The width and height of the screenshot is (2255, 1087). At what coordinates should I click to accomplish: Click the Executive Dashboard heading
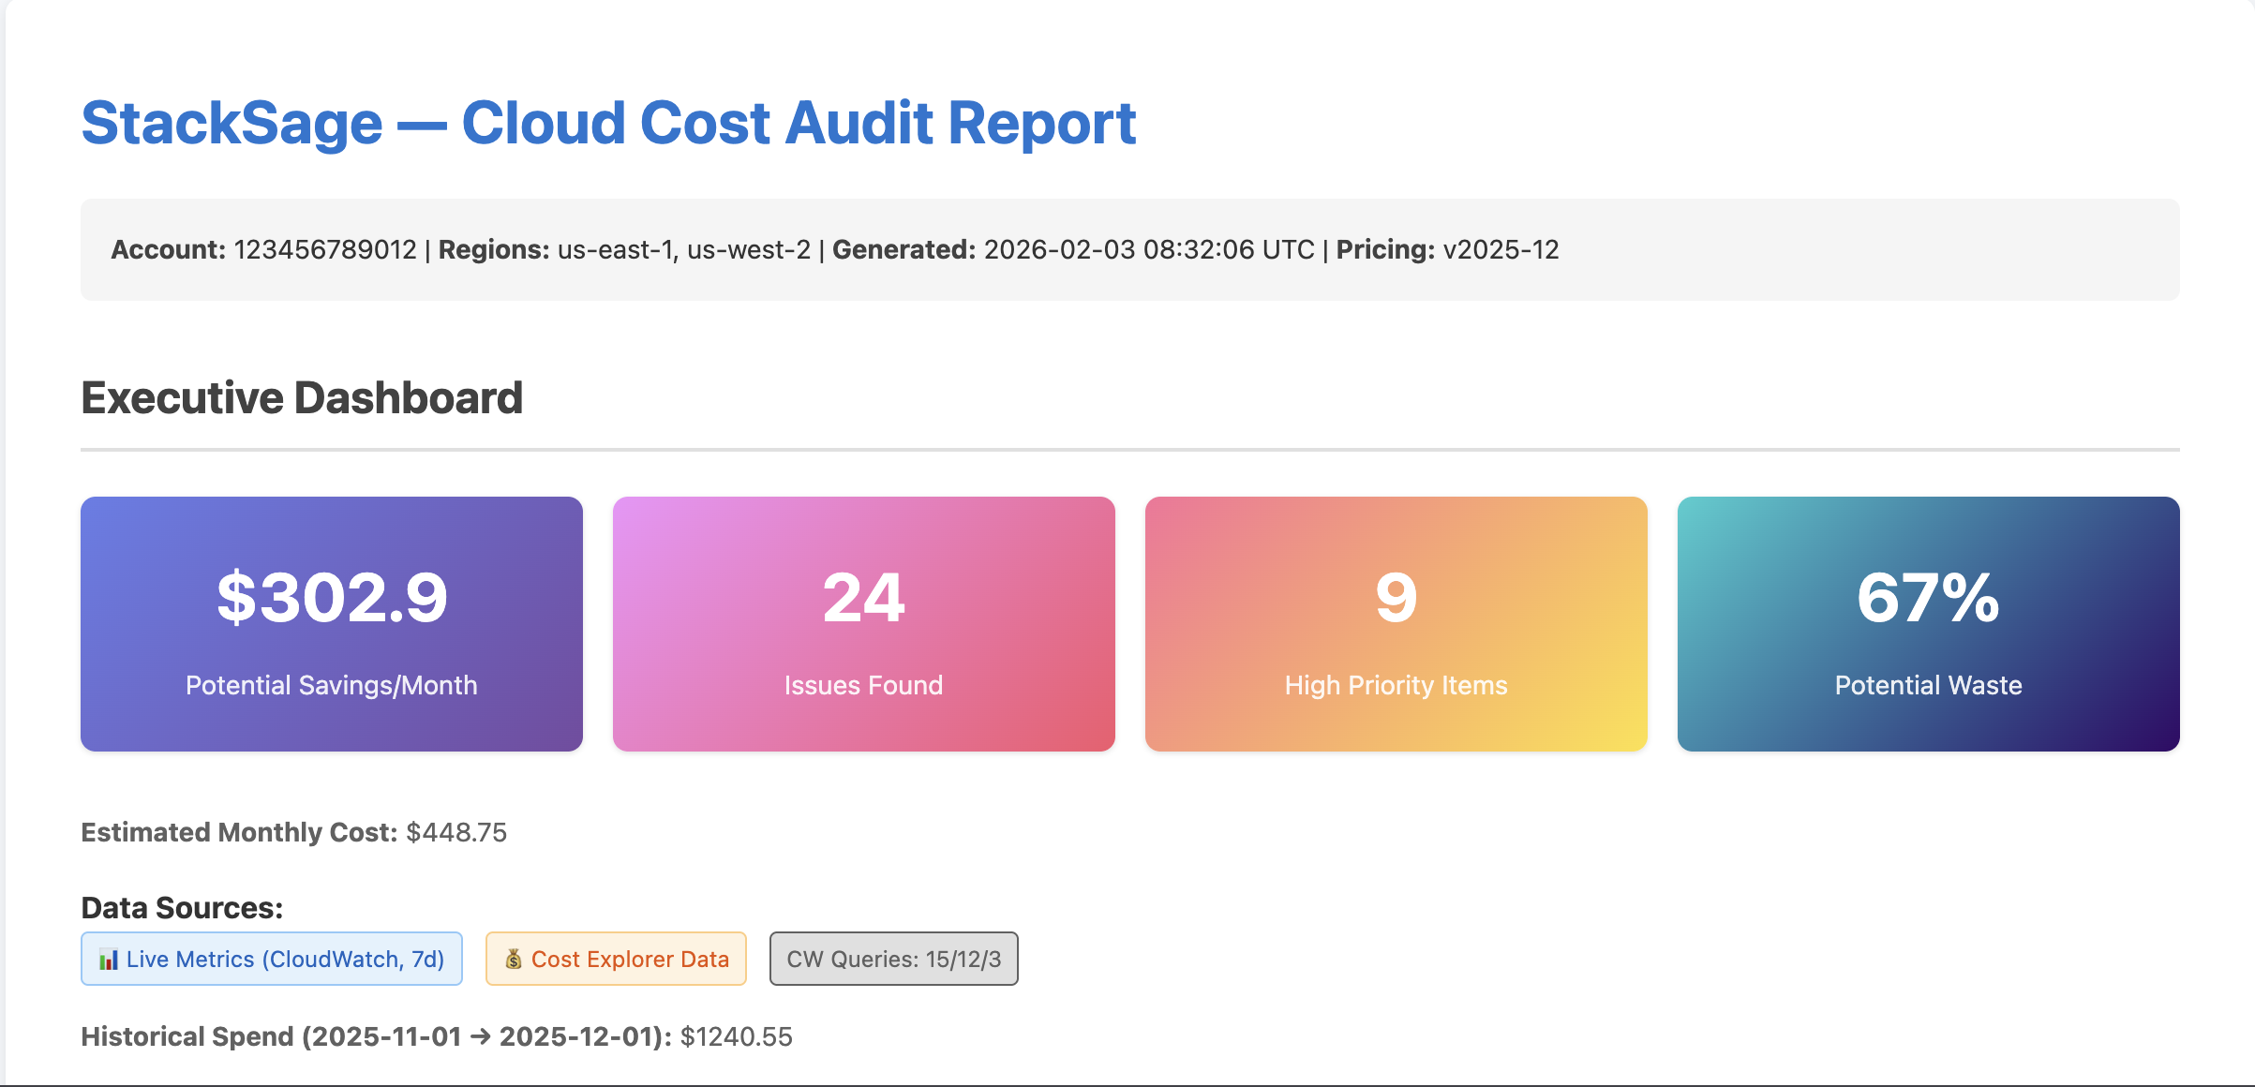302,398
